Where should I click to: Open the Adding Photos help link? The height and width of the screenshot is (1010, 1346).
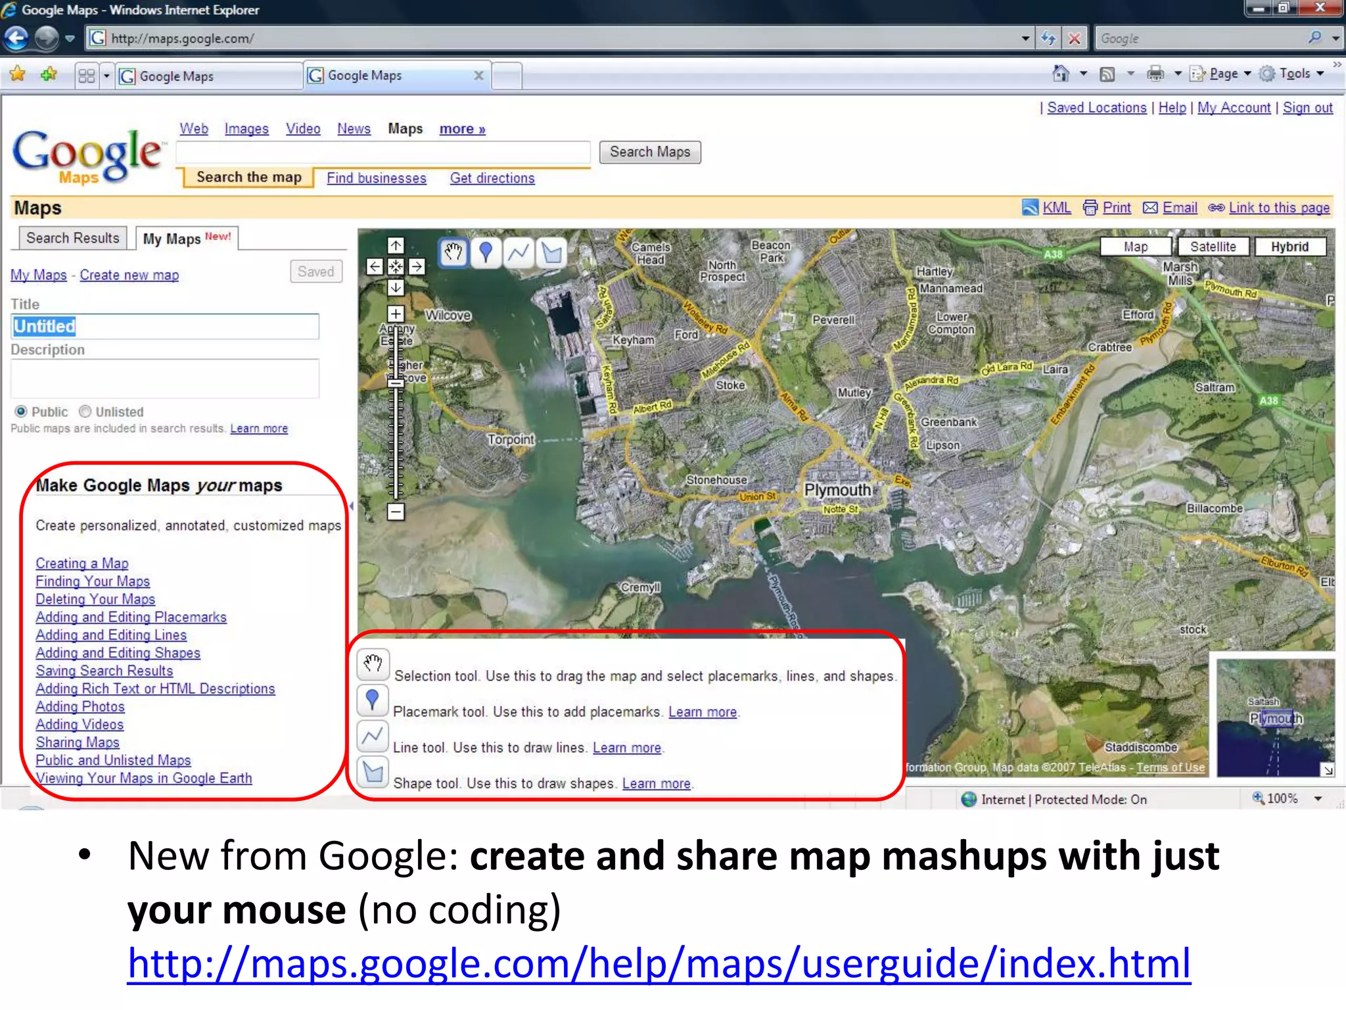tap(80, 706)
